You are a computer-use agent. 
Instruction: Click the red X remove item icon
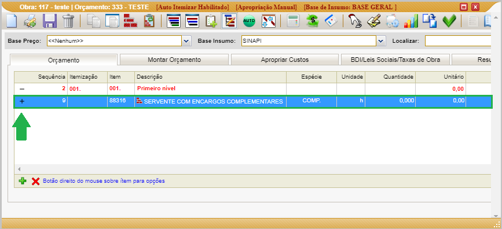click(35, 182)
